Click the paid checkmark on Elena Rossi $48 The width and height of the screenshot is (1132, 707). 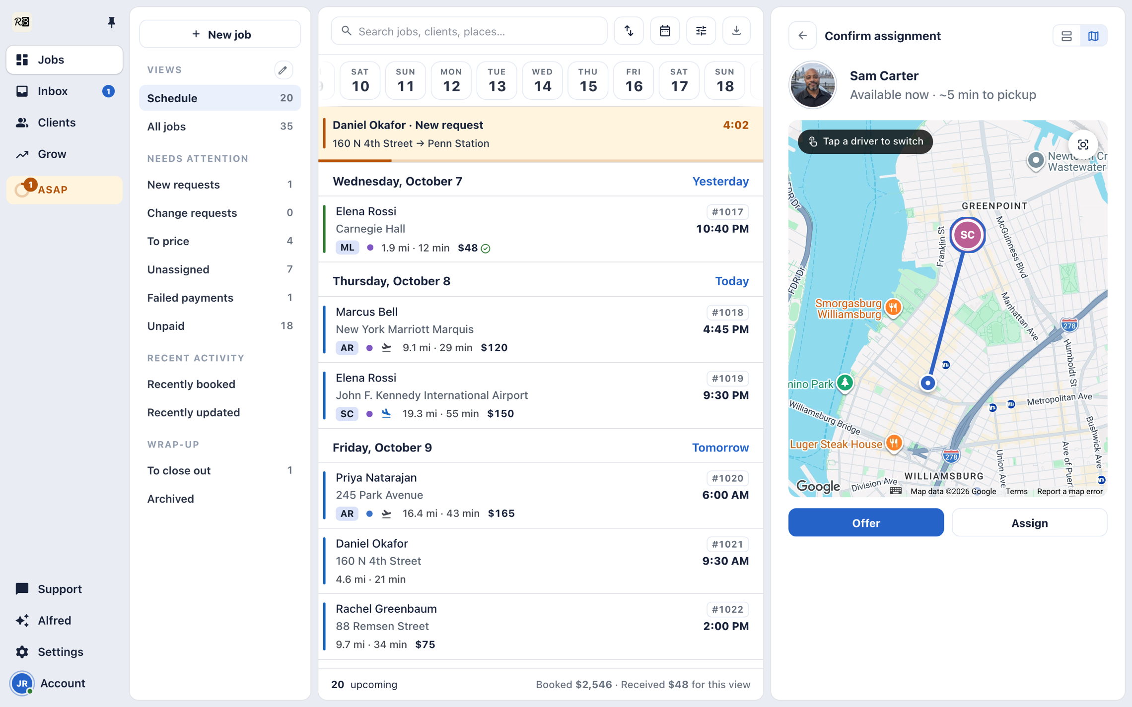pos(486,249)
